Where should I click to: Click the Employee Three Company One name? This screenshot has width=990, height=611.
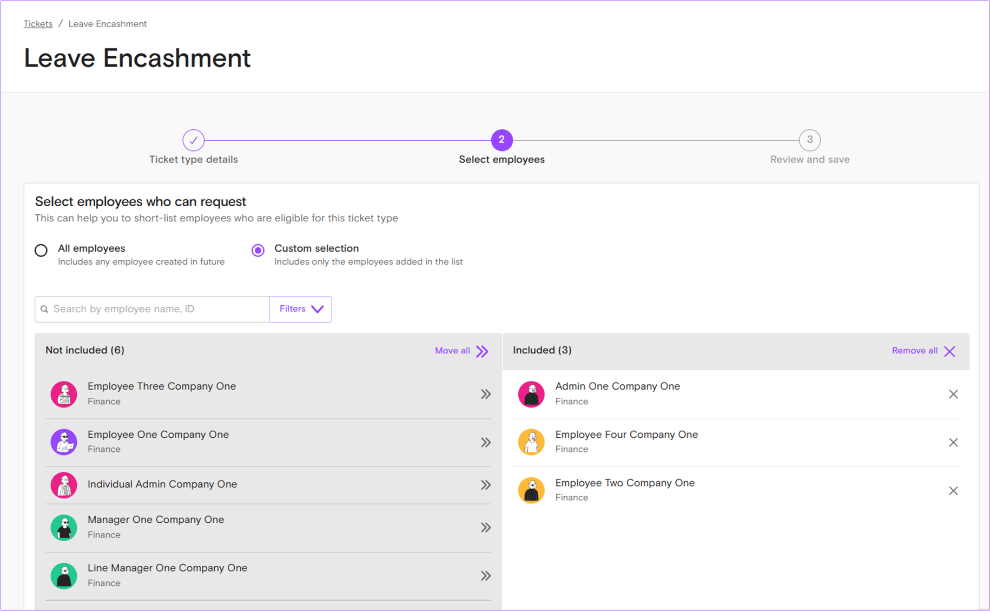(162, 386)
